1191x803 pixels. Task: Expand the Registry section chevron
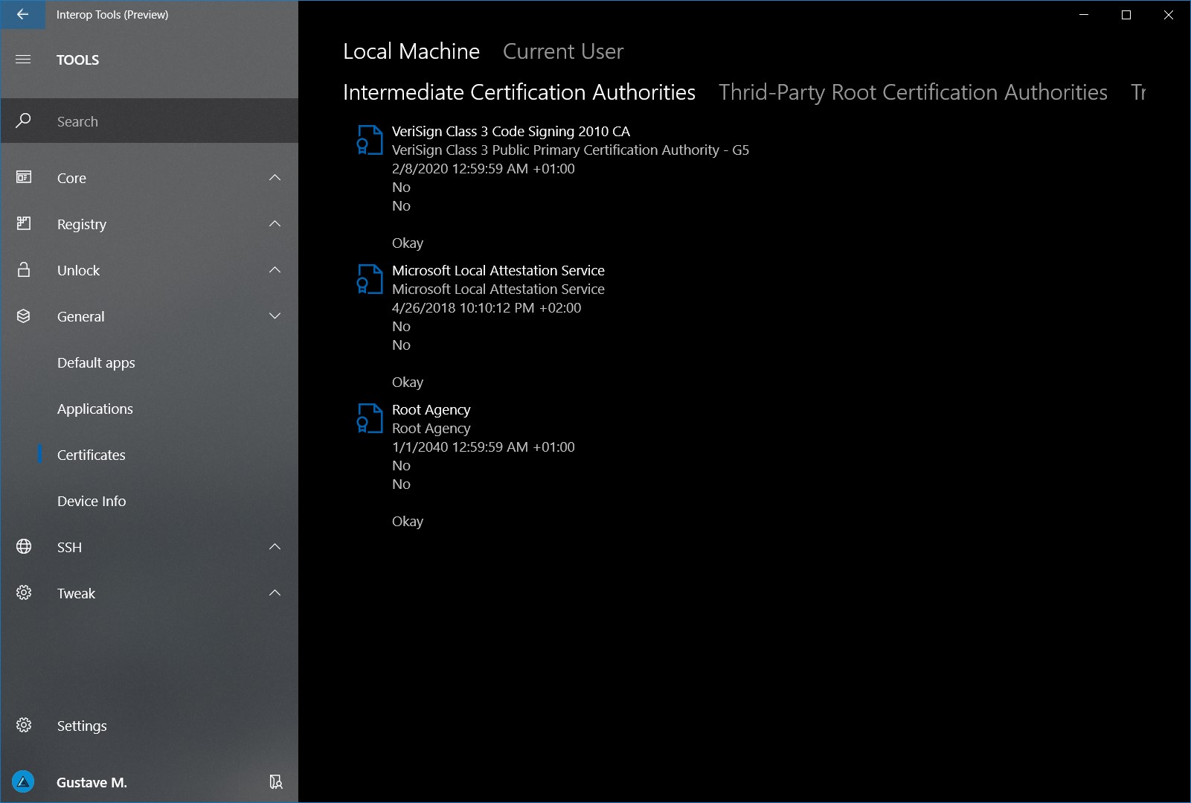(x=275, y=224)
